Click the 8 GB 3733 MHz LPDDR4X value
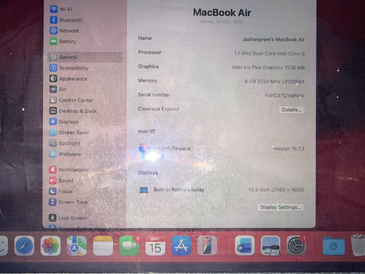The image size is (365, 274). coord(275,82)
